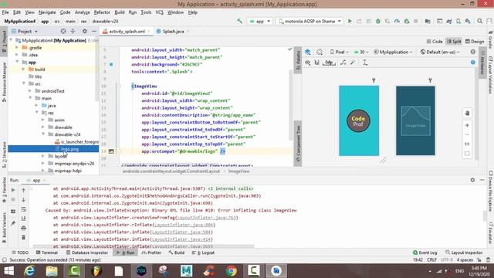Click Infer Constraints wand icon
The image size is (494, 278).
(353, 63)
